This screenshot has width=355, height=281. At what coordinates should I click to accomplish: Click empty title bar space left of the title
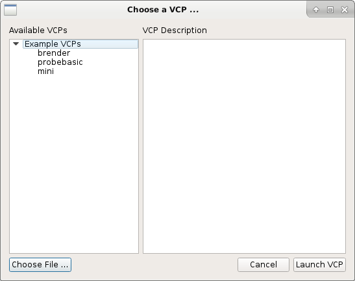[71, 10]
